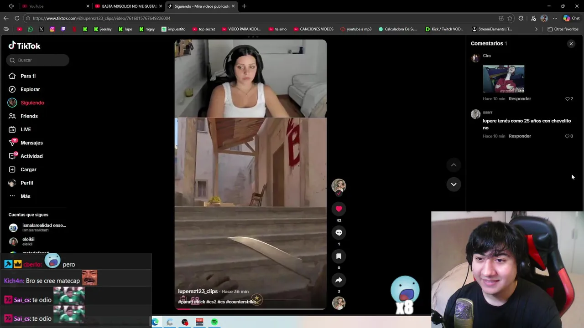The image size is (584, 328).
Task: Expand bookmarks overflow chevron
Action: (536, 29)
